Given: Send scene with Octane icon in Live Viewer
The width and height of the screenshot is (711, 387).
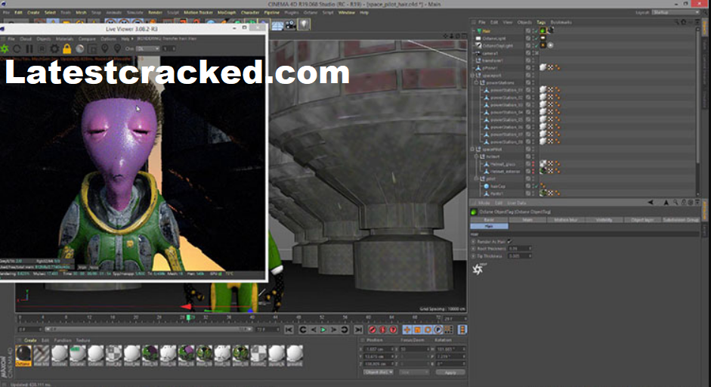Looking at the screenshot, I should 5,48.
